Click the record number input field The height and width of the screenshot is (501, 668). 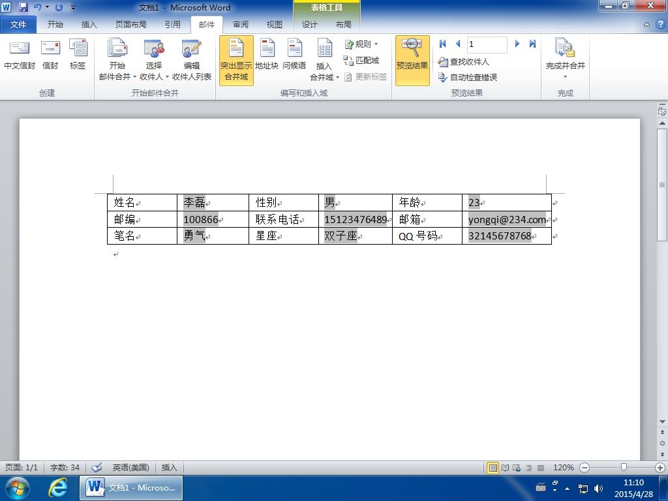487,44
